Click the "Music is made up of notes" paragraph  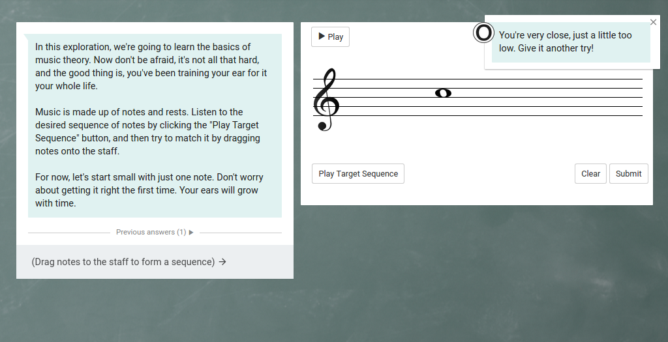pos(148,132)
